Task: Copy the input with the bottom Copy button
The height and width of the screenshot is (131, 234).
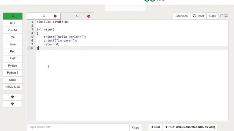Action: click(136, 127)
